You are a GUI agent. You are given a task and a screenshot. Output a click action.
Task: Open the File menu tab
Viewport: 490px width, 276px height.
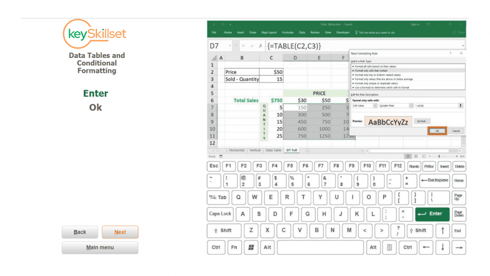[214, 32]
